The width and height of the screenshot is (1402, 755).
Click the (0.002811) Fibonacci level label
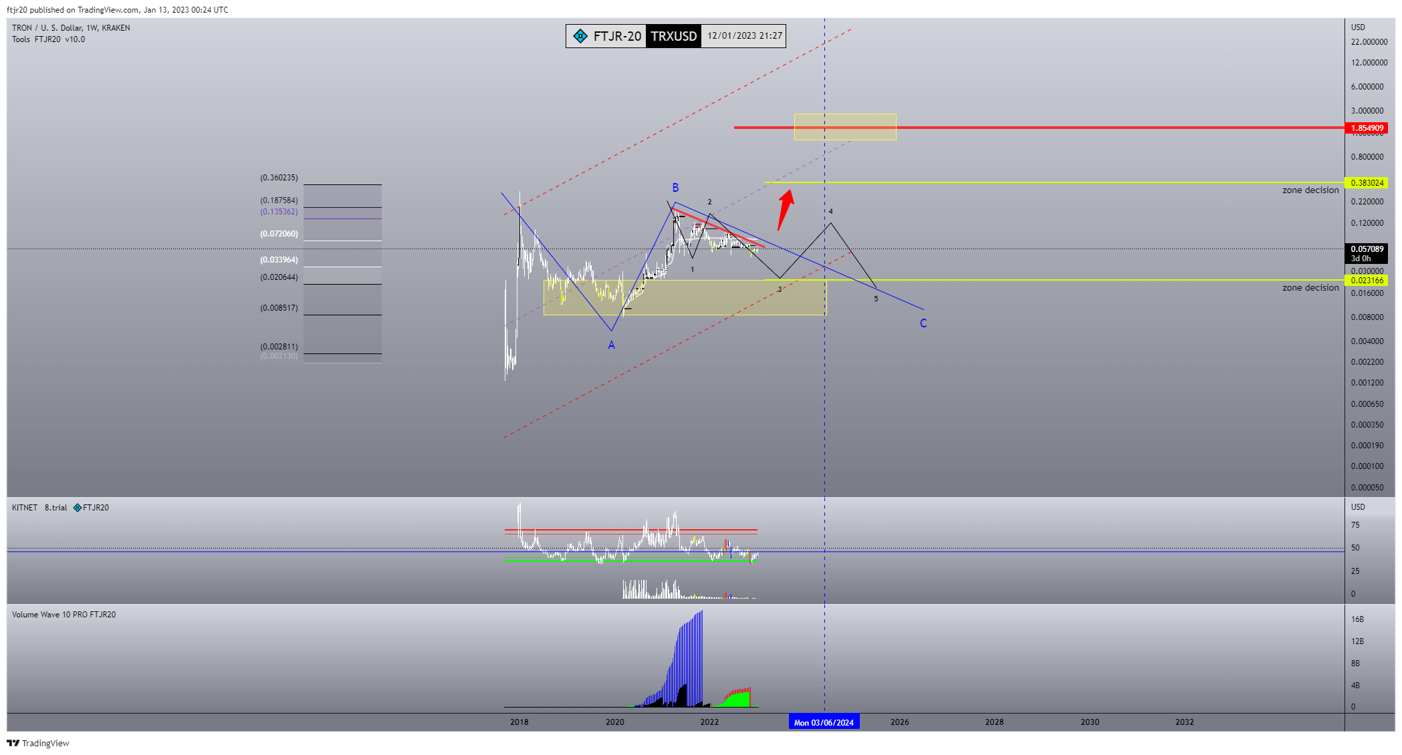tap(279, 347)
